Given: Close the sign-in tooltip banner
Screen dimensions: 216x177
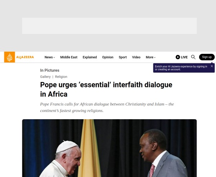Looking at the screenshot, I should pyautogui.click(x=212, y=66).
